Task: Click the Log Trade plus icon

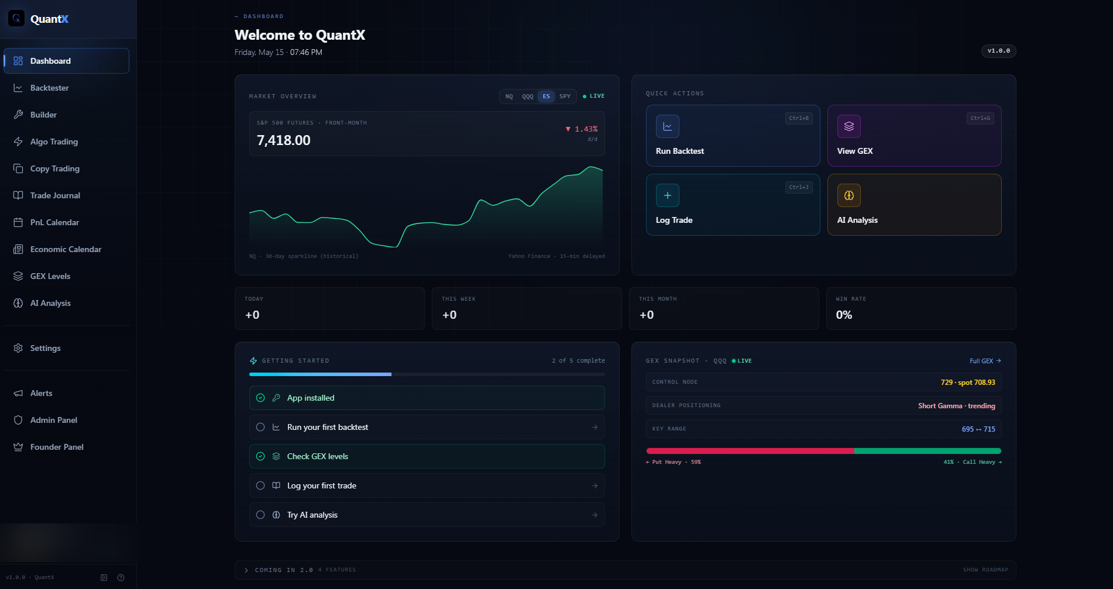Action: point(668,195)
